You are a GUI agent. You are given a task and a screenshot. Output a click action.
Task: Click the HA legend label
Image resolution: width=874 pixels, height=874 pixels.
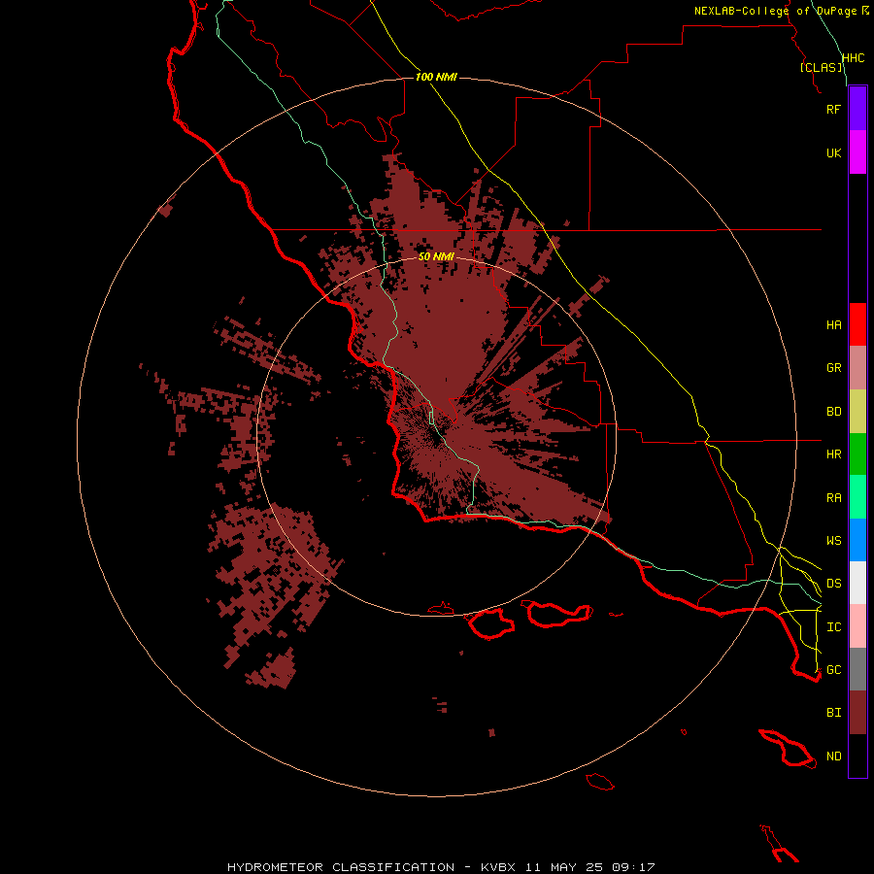click(833, 325)
